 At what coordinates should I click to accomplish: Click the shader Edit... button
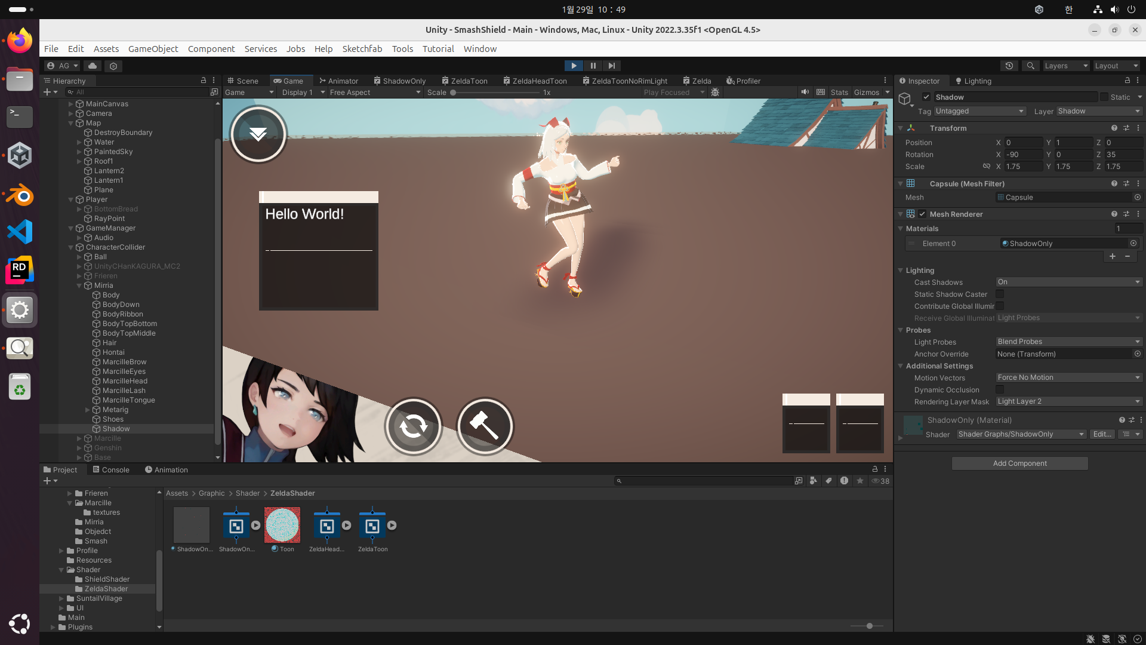(1102, 434)
